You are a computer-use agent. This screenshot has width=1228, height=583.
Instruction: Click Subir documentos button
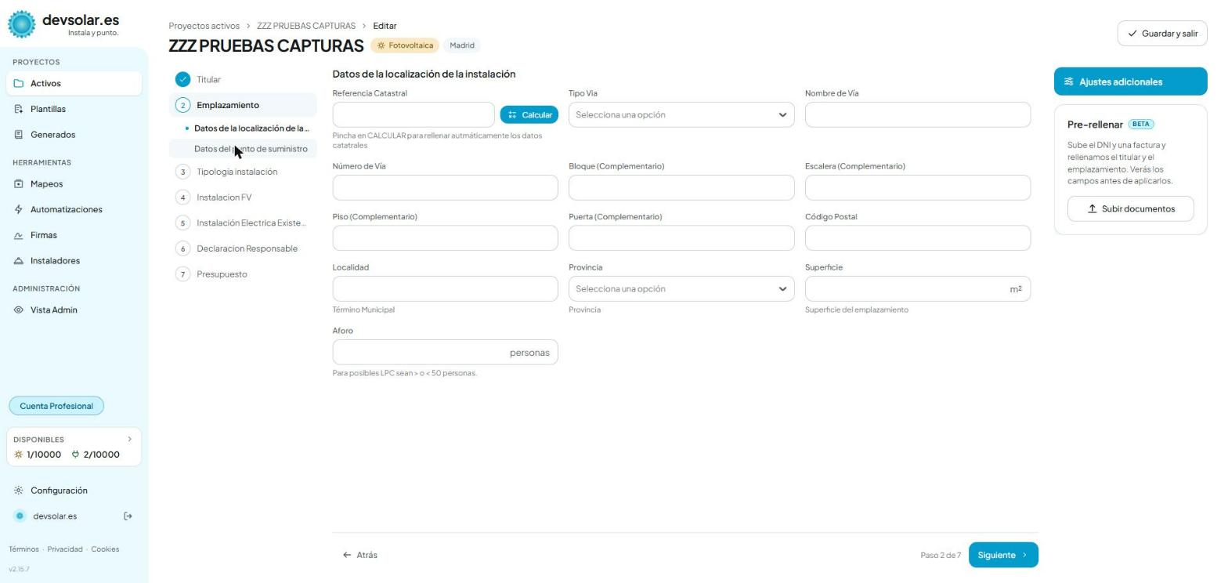1131,209
